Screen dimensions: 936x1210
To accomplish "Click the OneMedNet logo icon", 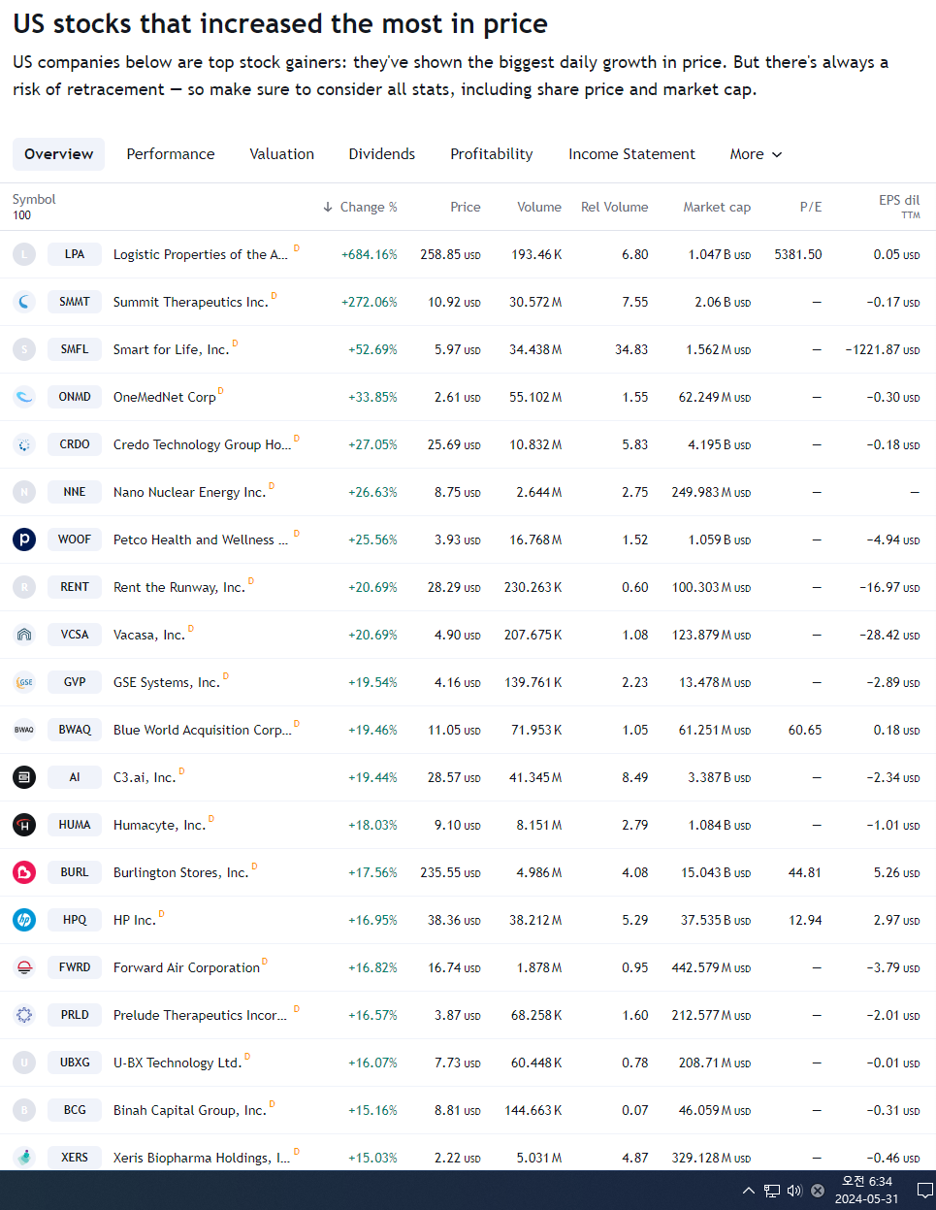I will 24,397.
